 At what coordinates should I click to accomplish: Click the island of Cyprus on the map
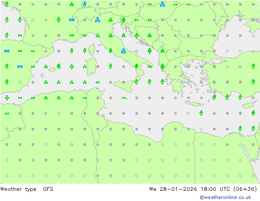coord(249,105)
